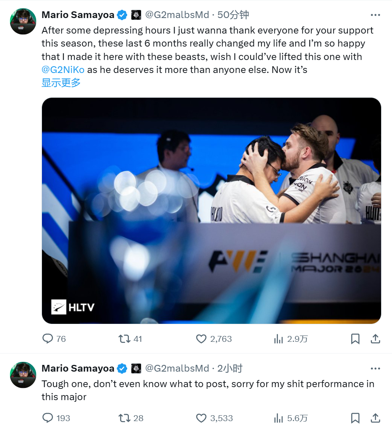View analytics of the second tweet
The width and height of the screenshot is (392, 432).
[279, 418]
